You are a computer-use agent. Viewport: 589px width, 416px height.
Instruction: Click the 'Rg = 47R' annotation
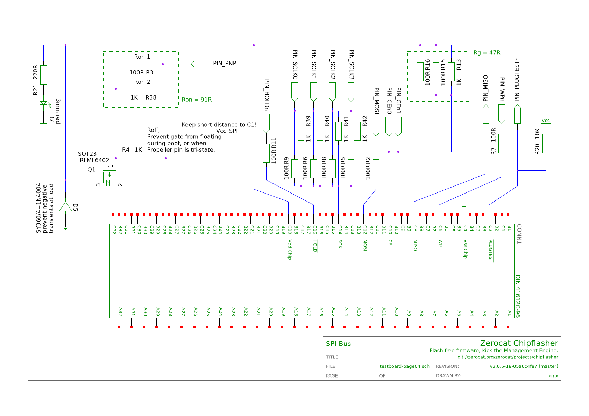(x=487, y=53)
